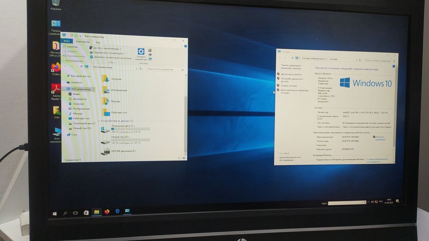Viewport: 429px width, 241px height.
Task: Click the Поиск: Этот компьютер search field
Action: click(x=165, y=70)
